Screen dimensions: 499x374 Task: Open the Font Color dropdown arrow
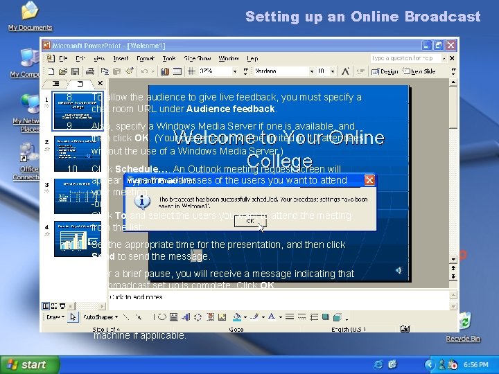281,317
